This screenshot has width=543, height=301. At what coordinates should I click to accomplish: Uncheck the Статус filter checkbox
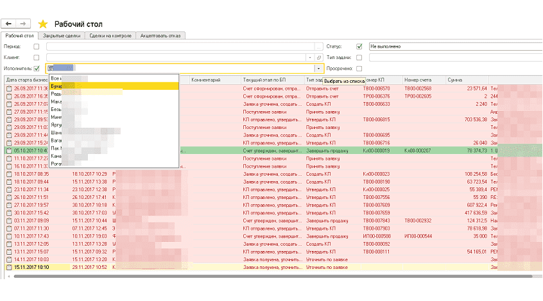[359, 46]
